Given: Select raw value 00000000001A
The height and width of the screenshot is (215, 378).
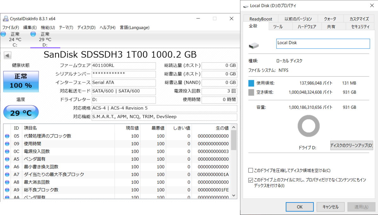Looking at the screenshot, I should click(x=213, y=174).
